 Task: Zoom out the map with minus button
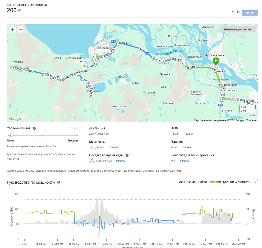[x=21, y=30]
